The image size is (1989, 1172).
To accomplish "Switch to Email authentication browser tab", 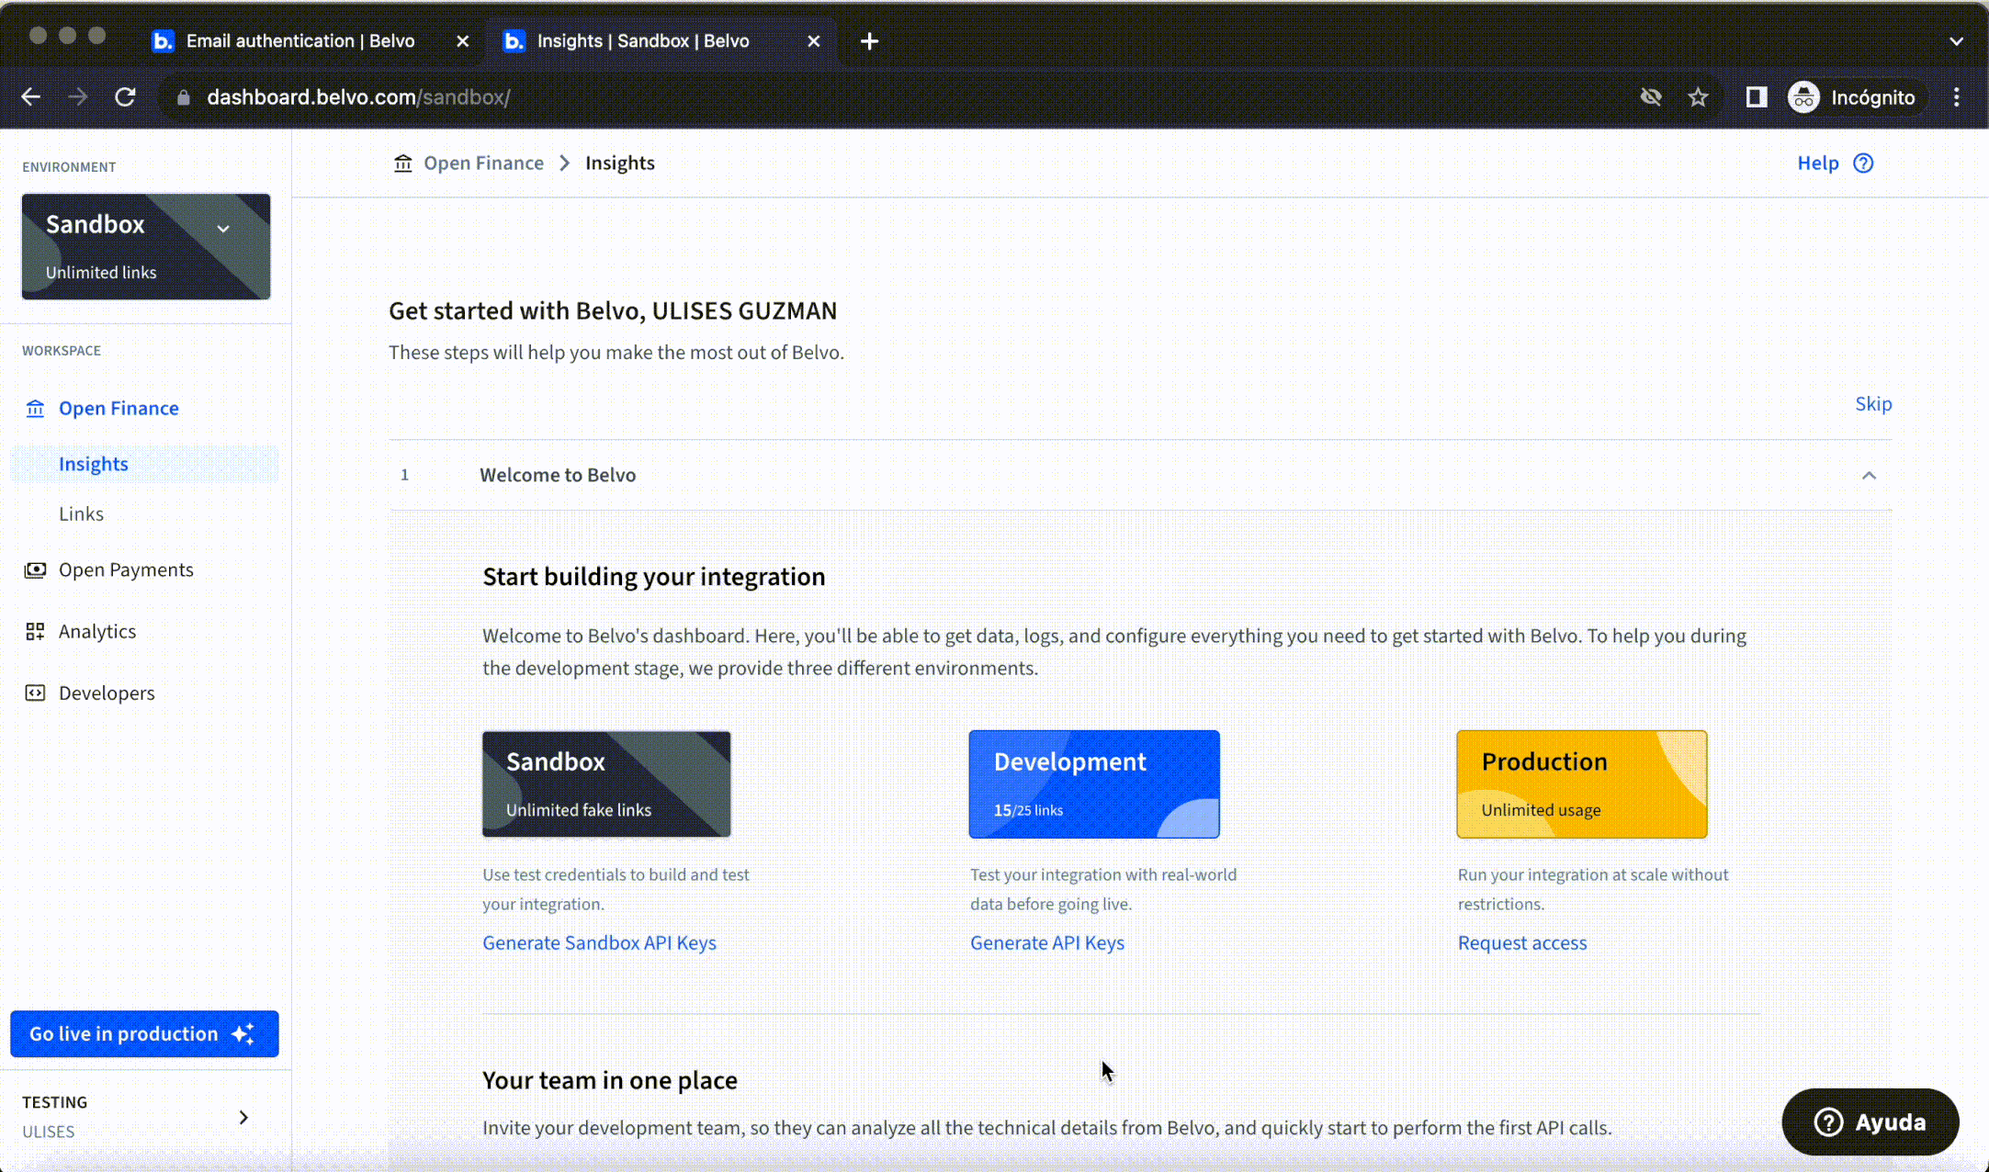I will tap(299, 41).
